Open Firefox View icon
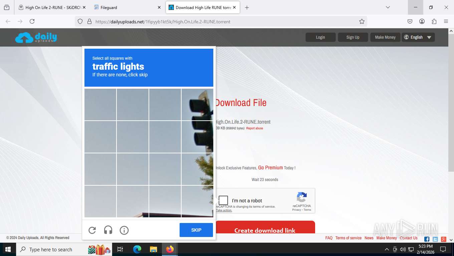 (x=7, y=7)
